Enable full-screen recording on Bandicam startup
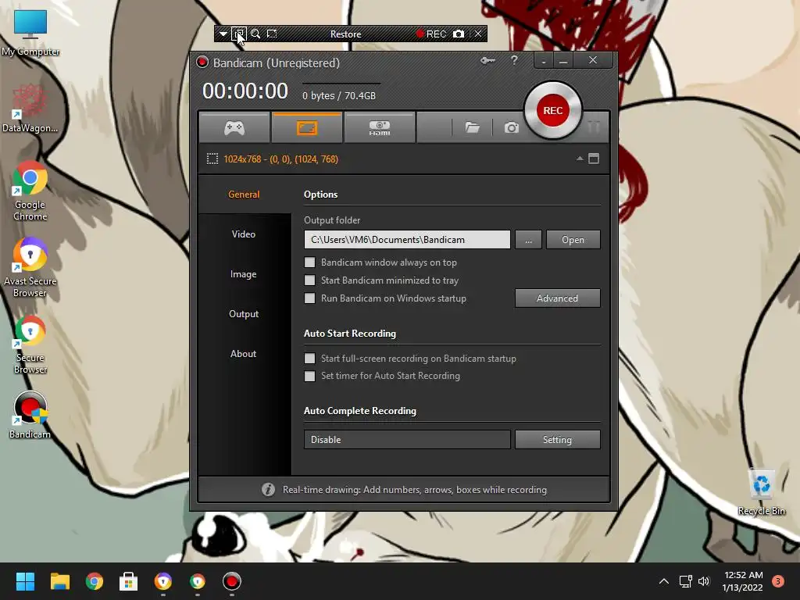The height and width of the screenshot is (600, 800). pos(309,358)
